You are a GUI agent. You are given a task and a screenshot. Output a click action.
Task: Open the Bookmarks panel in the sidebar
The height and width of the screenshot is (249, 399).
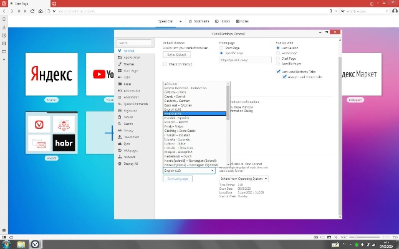[4, 19]
